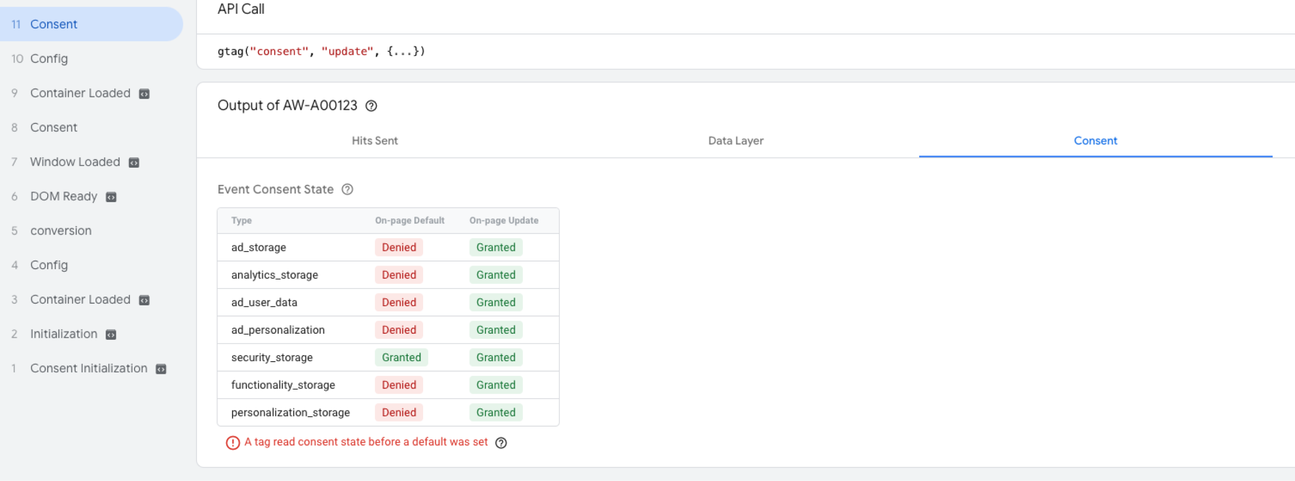Click Granted badge for ad_storage update
Screen dimensions: 1295x481
tap(496, 247)
